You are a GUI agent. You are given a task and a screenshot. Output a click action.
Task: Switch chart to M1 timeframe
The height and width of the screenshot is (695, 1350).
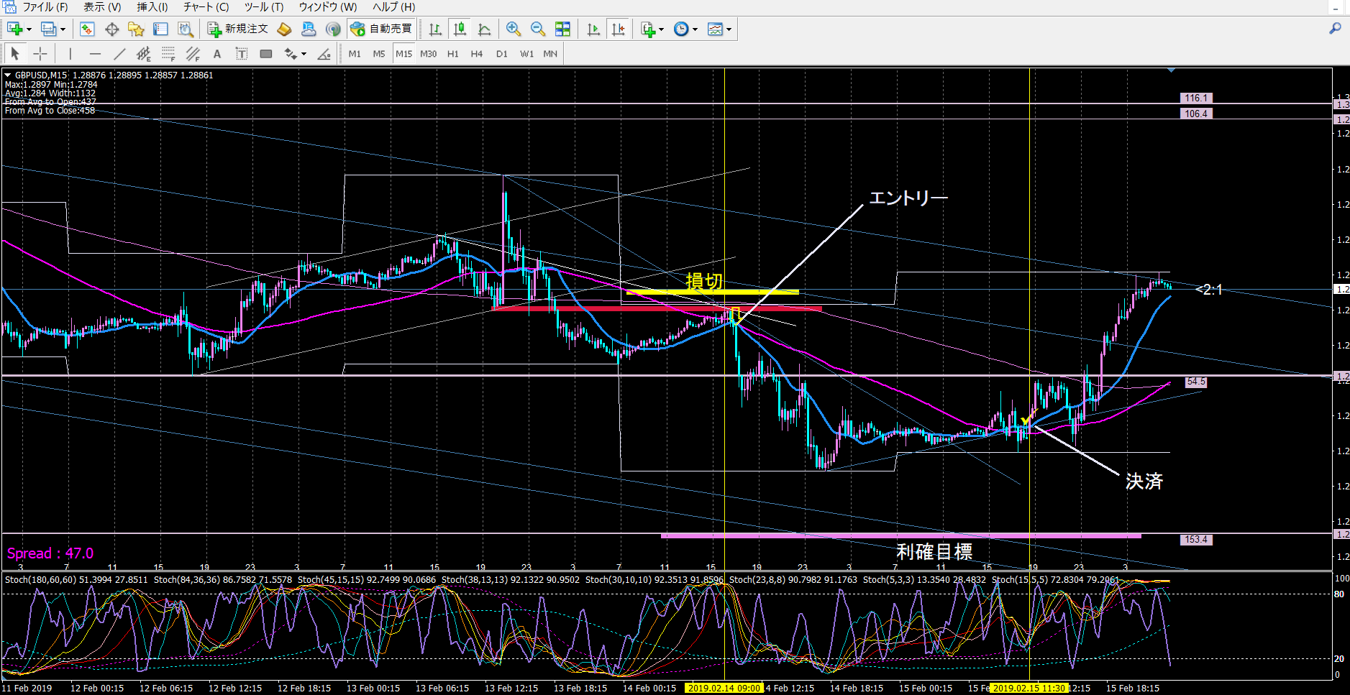tap(355, 54)
